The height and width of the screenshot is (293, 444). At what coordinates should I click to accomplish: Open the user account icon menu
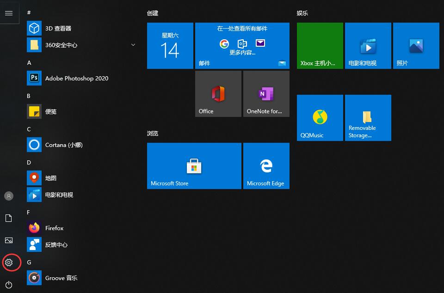pyautogui.click(x=9, y=195)
